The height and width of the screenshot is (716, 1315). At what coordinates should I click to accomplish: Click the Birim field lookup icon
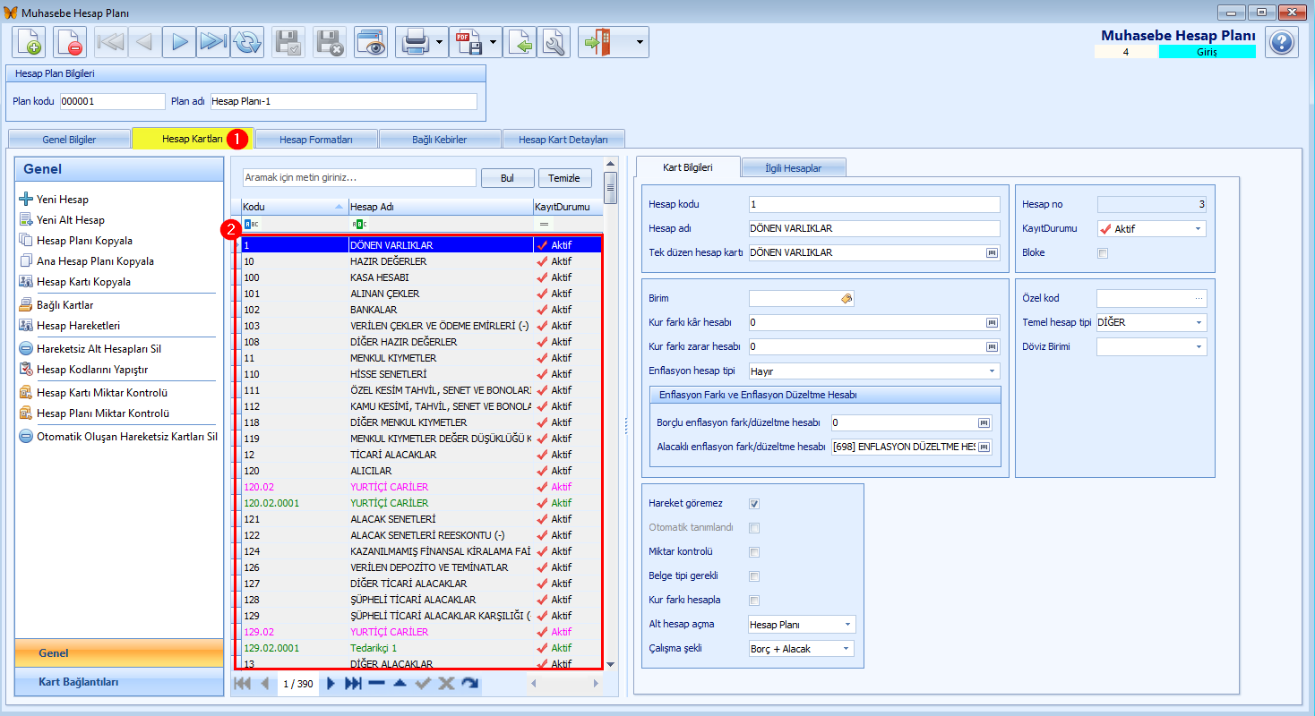point(847,299)
